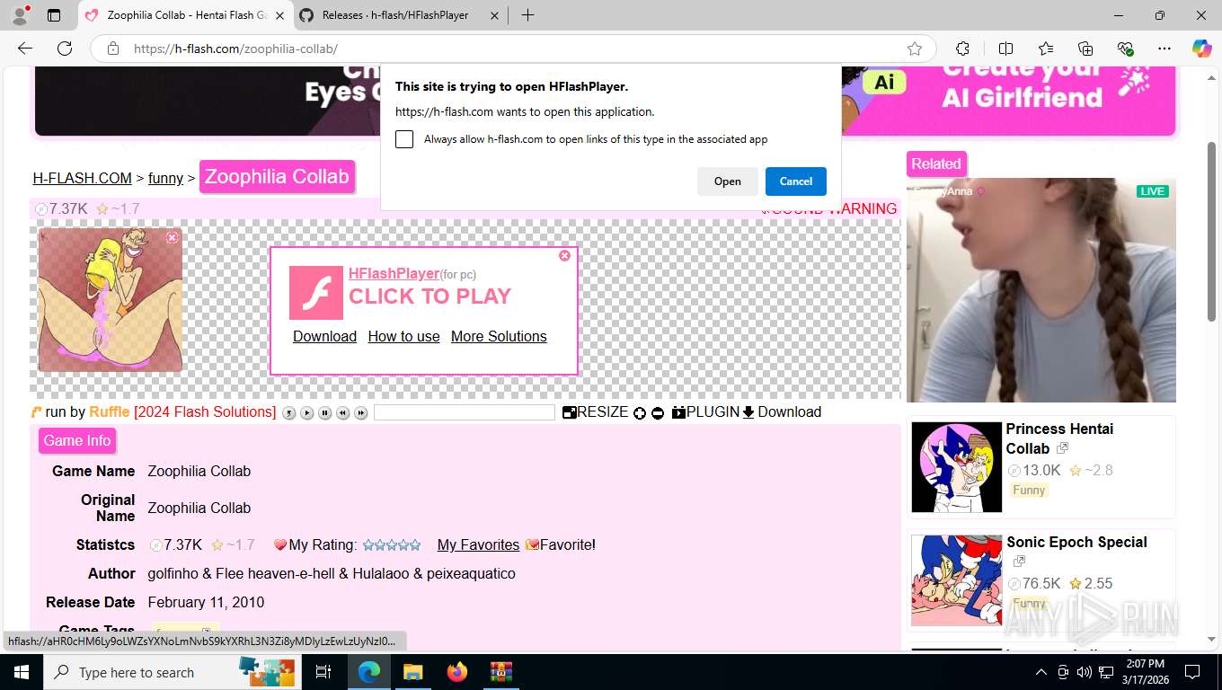Add this page to favorites star
This screenshot has height=690, width=1222.
click(x=915, y=49)
